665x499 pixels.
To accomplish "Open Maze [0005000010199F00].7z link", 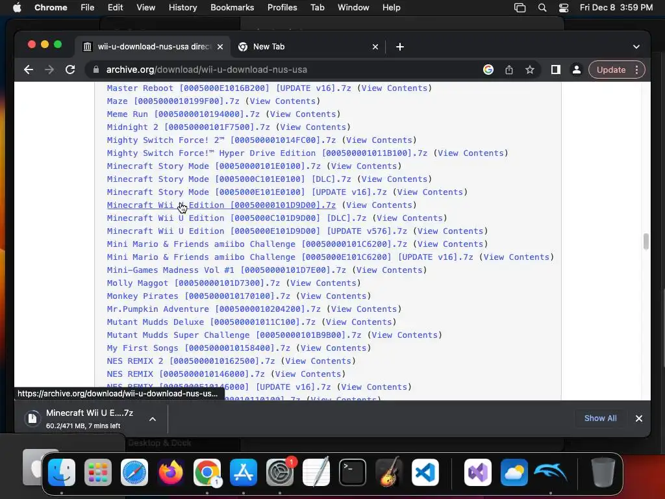I will point(173,101).
